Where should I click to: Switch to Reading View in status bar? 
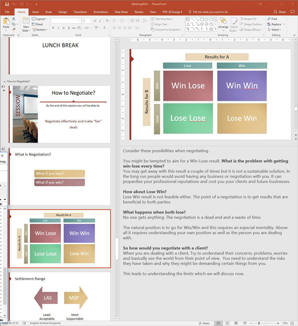[236, 323]
